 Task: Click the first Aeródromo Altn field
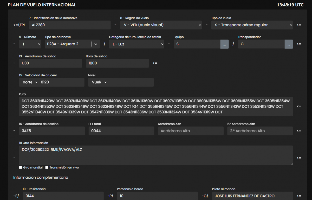pyautogui.click(x=191, y=131)
